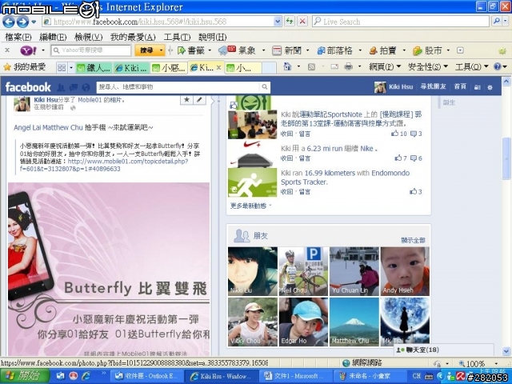Open the 檔案(F) File menu
Screen dimensions: 512x384
[x=18, y=38]
